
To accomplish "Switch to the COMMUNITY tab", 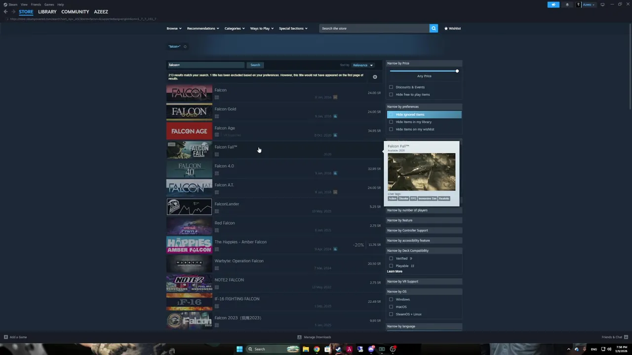I will coord(75,12).
